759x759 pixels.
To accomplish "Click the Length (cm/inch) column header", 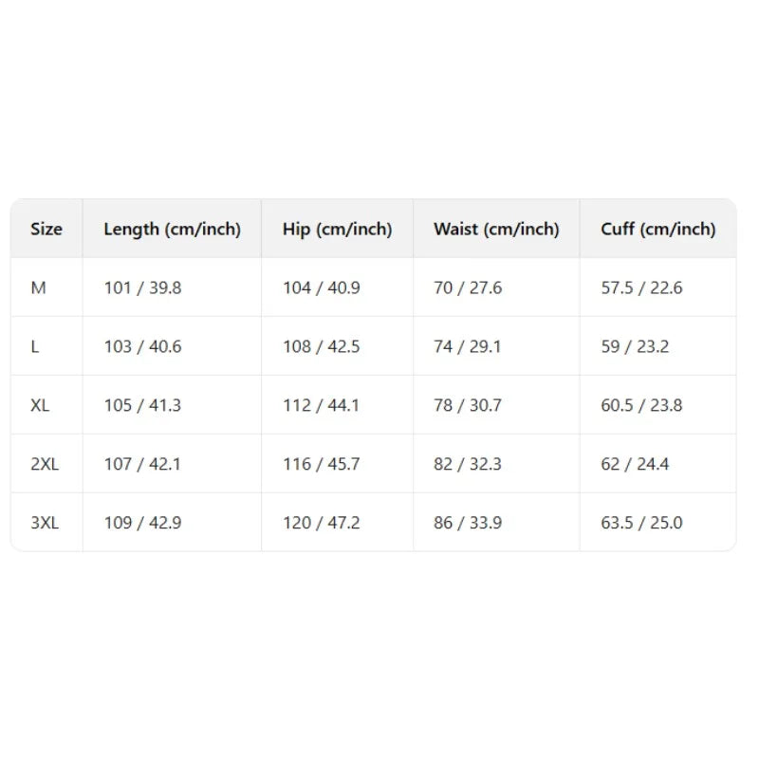I will click(x=172, y=229).
